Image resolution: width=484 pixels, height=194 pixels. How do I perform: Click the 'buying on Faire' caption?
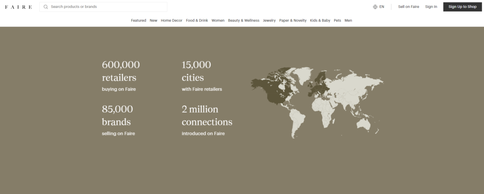(x=119, y=89)
